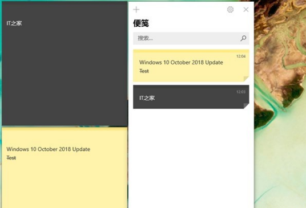
Task: Open the dark IT之家 note card
Action: (191, 97)
